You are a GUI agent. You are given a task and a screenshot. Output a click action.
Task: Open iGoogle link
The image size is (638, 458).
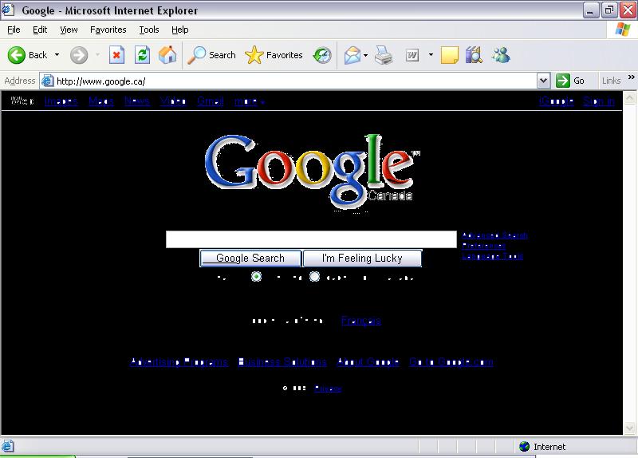[556, 101]
